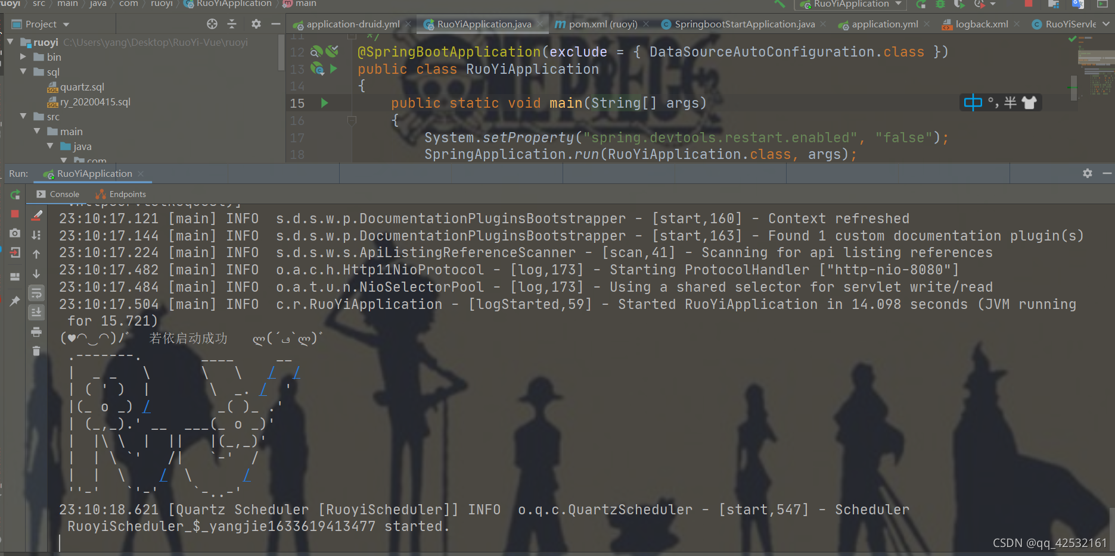The image size is (1115, 556).
Task: Open RuoYiApplication run configuration dropdown
Action: point(851,4)
